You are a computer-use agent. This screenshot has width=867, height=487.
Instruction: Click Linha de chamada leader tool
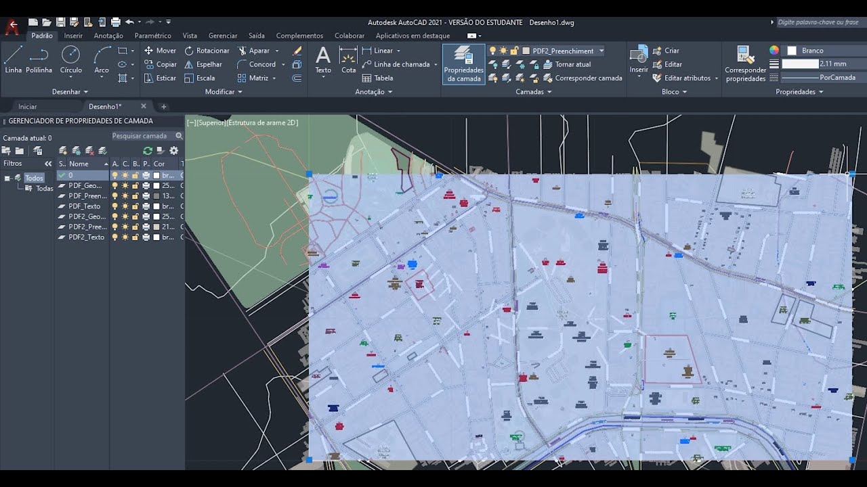click(x=396, y=64)
